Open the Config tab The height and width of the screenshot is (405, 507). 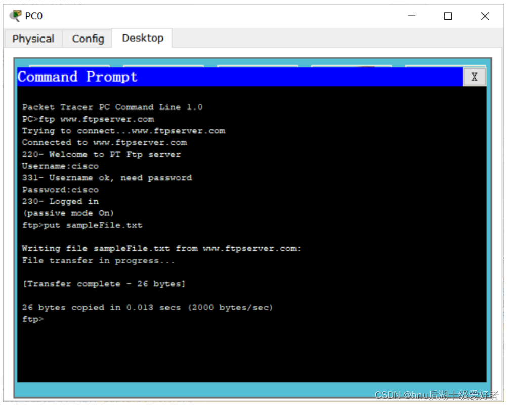click(x=88, y=39)
